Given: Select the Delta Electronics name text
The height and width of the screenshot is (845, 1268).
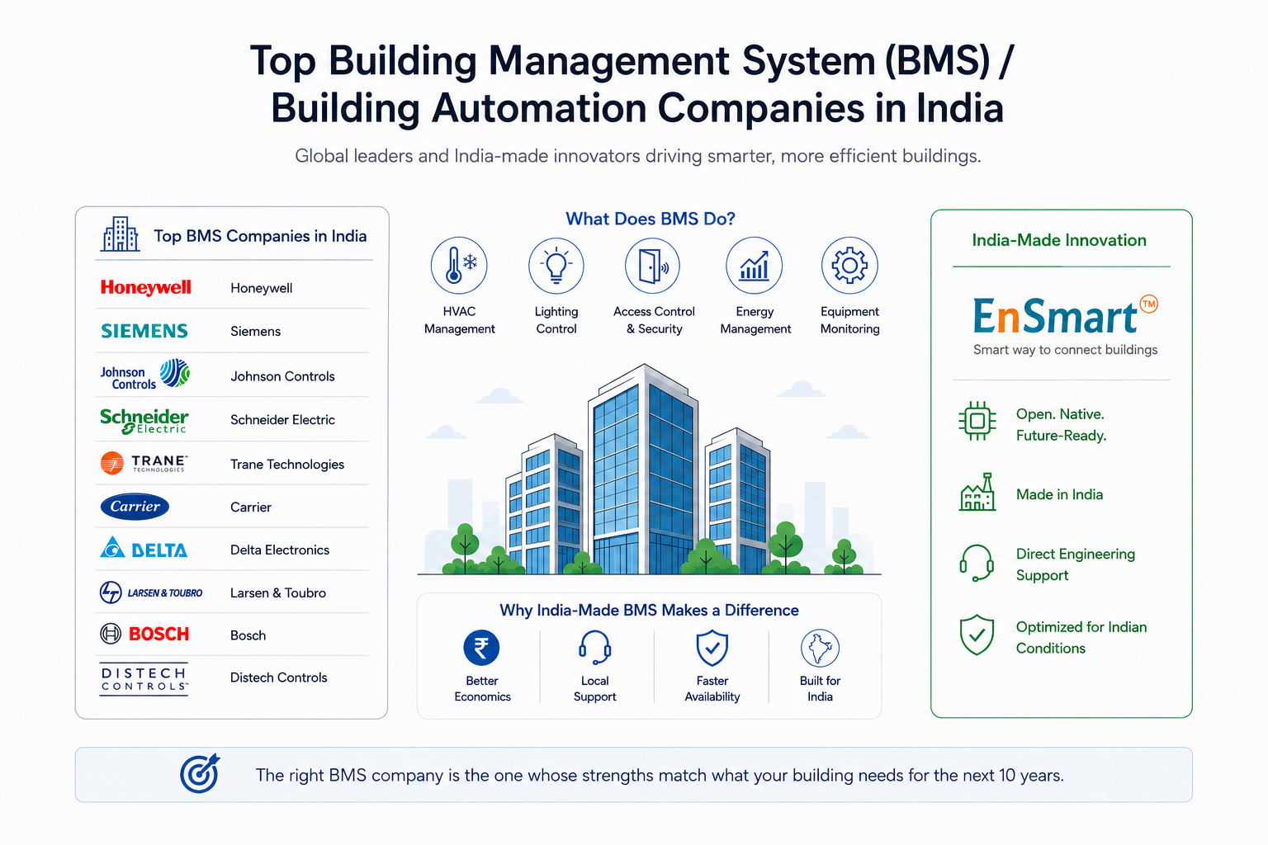Looking at the screenshot, I should pos(280,550).
